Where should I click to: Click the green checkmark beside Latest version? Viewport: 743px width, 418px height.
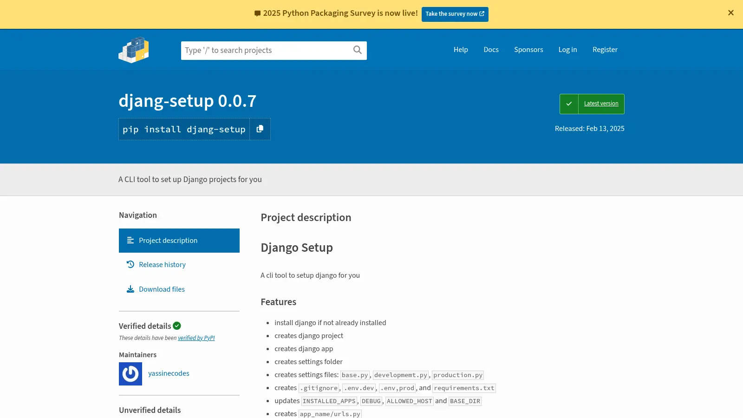[569, 104]
